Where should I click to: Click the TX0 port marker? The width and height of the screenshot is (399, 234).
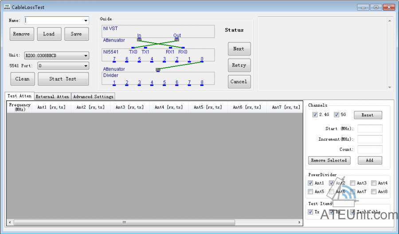tap(133, 48)
